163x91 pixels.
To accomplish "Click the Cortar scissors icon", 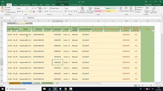I will pos(6,7).
